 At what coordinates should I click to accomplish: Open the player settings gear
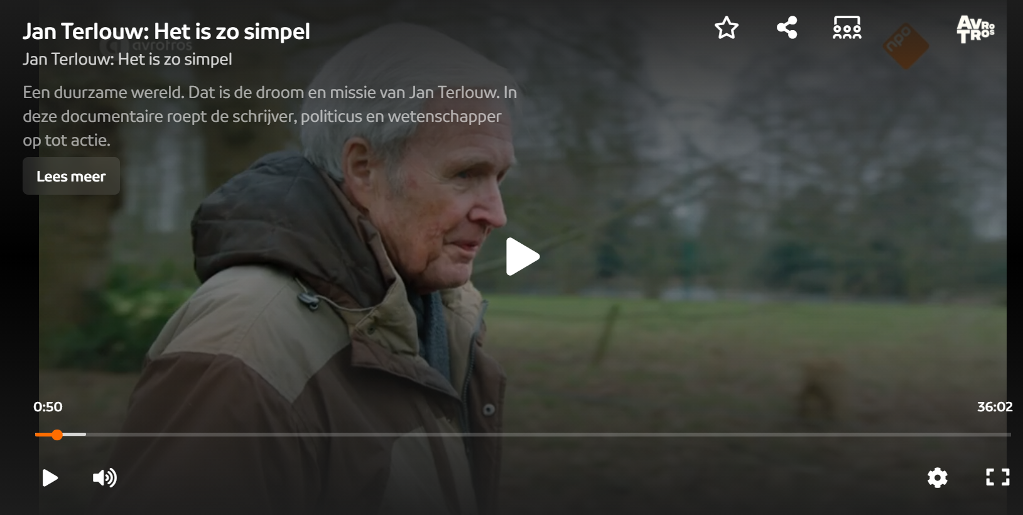tap(938, 478)
